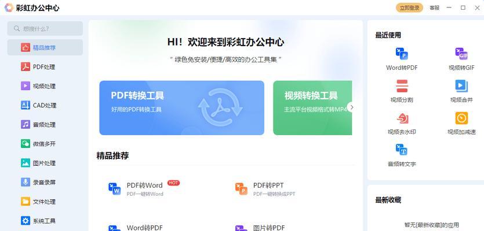This screenshot has width=484, height=231.
Task: Click the PDF转Word title text
Action: point(144,185)
